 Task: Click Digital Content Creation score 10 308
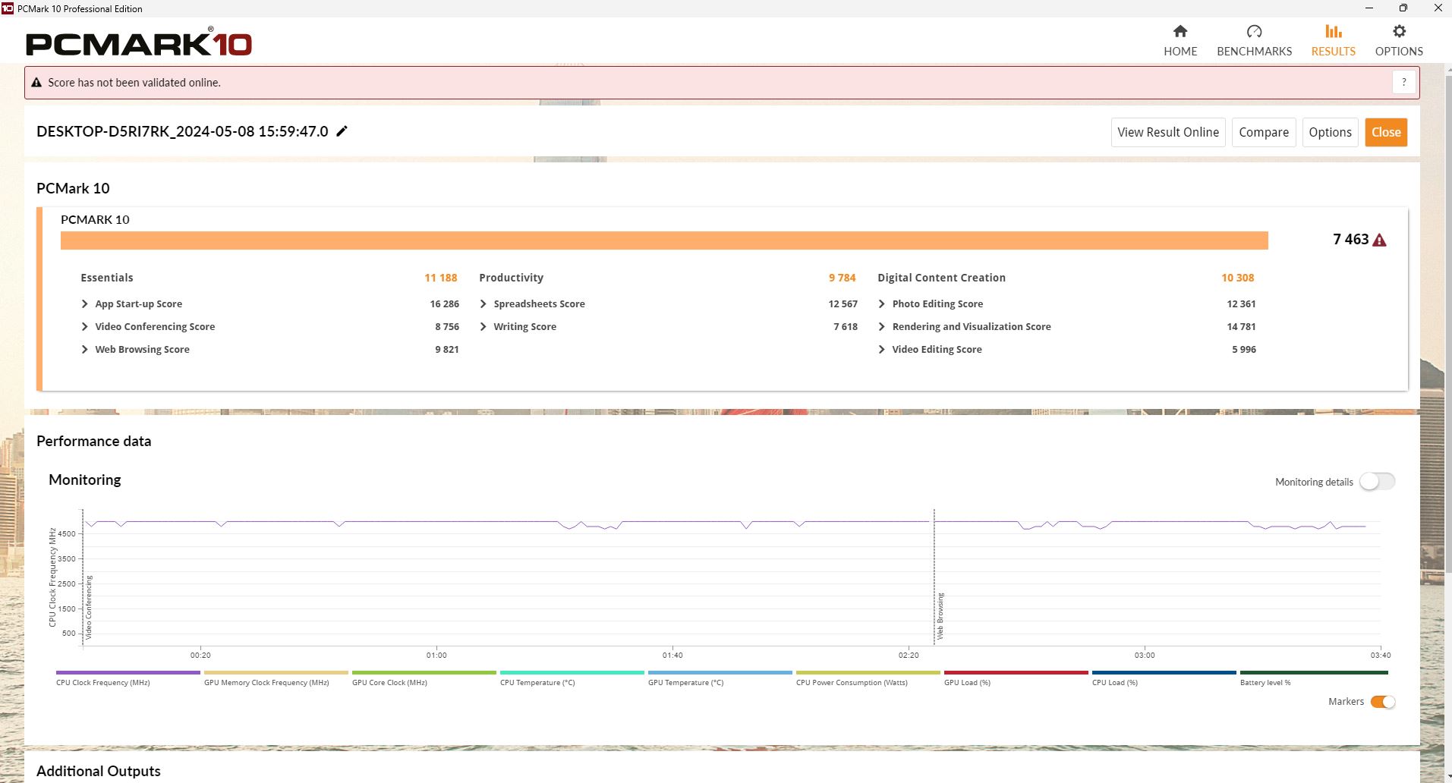click(1237, 278)
